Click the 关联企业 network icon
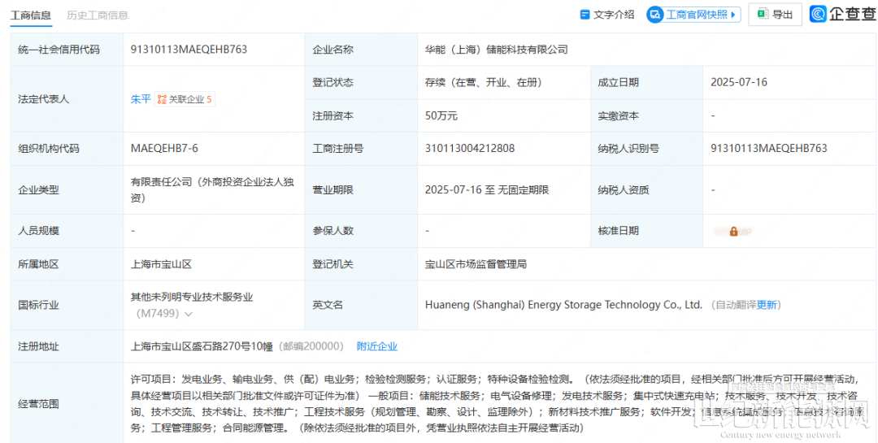The image size is (878, 443). point(162,100)
